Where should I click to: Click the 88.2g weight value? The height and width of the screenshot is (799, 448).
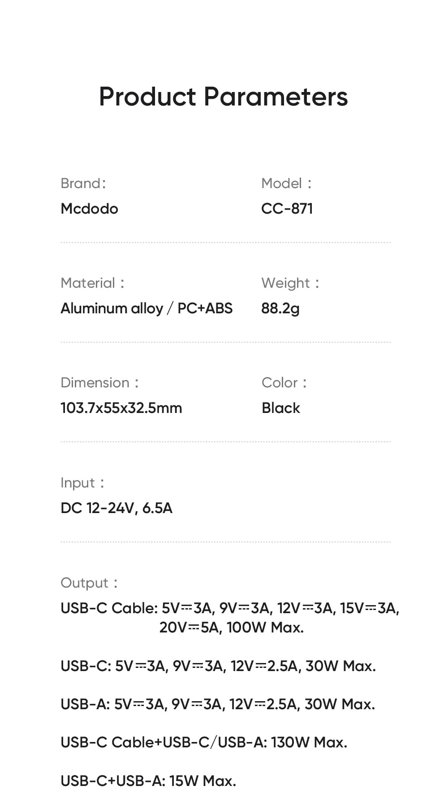(x=280, y=309)
